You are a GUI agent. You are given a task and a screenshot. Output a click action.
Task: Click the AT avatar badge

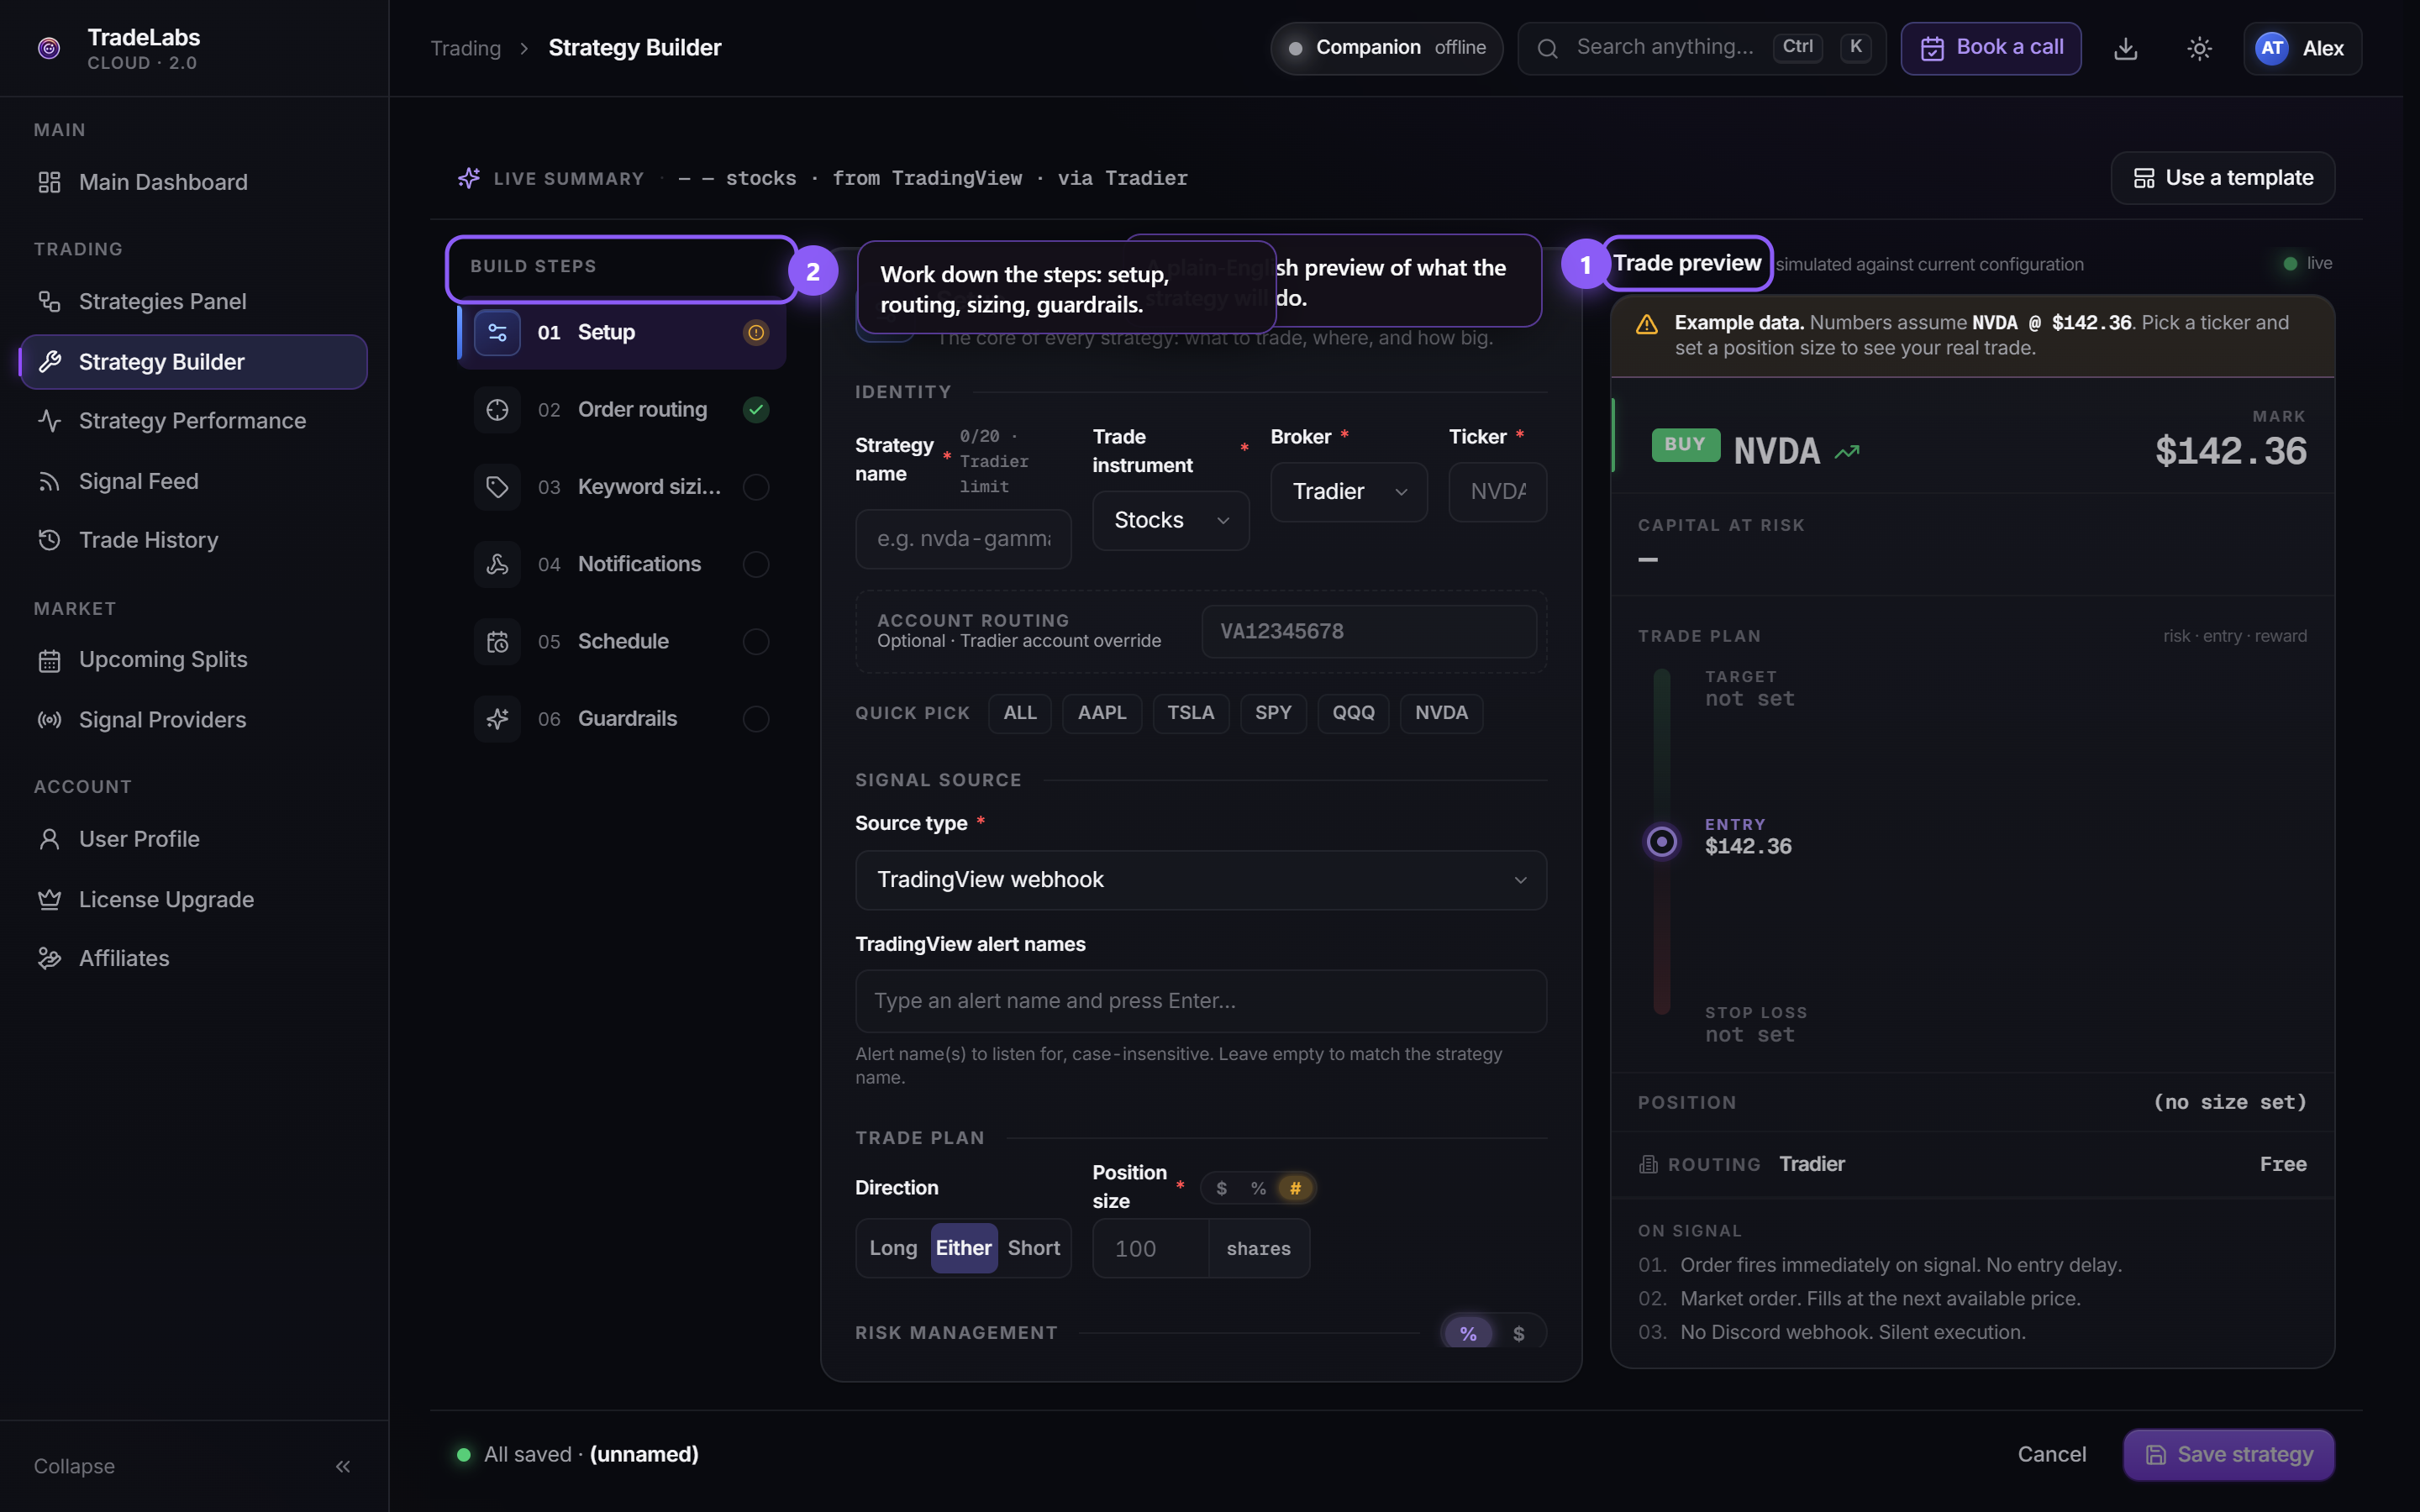tap(2272, 48)
